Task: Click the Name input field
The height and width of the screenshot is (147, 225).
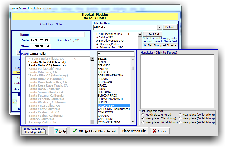Action: (x=57, y=34)
